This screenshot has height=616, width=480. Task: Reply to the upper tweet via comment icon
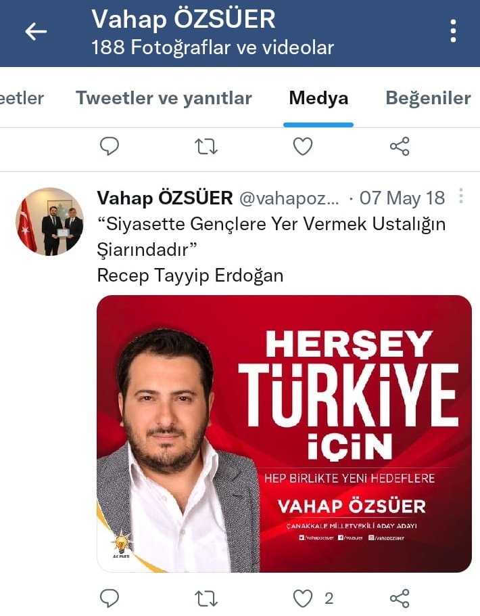pyautogui.click(x=110, y=146)
